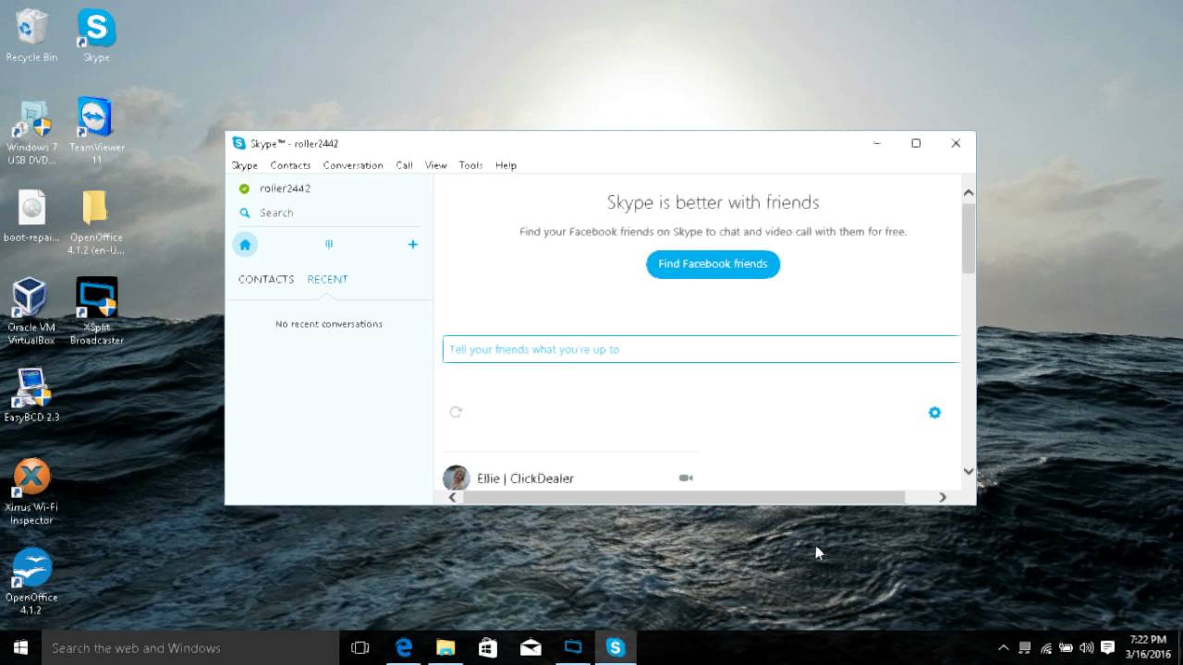Viewport: 1183px width, 665px height.
Task: Click the search magnifier icon in Skype
Action: 245,213
